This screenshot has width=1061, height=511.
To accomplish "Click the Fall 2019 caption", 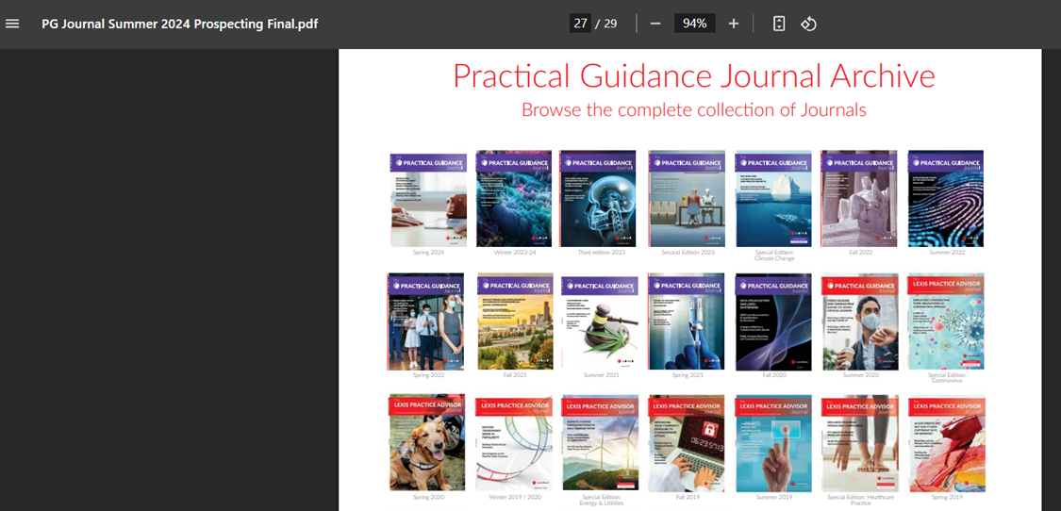I will click(688, 496).
